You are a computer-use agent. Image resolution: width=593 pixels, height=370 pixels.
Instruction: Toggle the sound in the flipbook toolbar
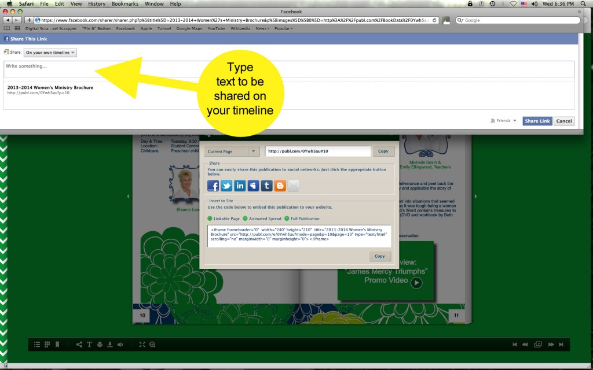tap(120, 345)
